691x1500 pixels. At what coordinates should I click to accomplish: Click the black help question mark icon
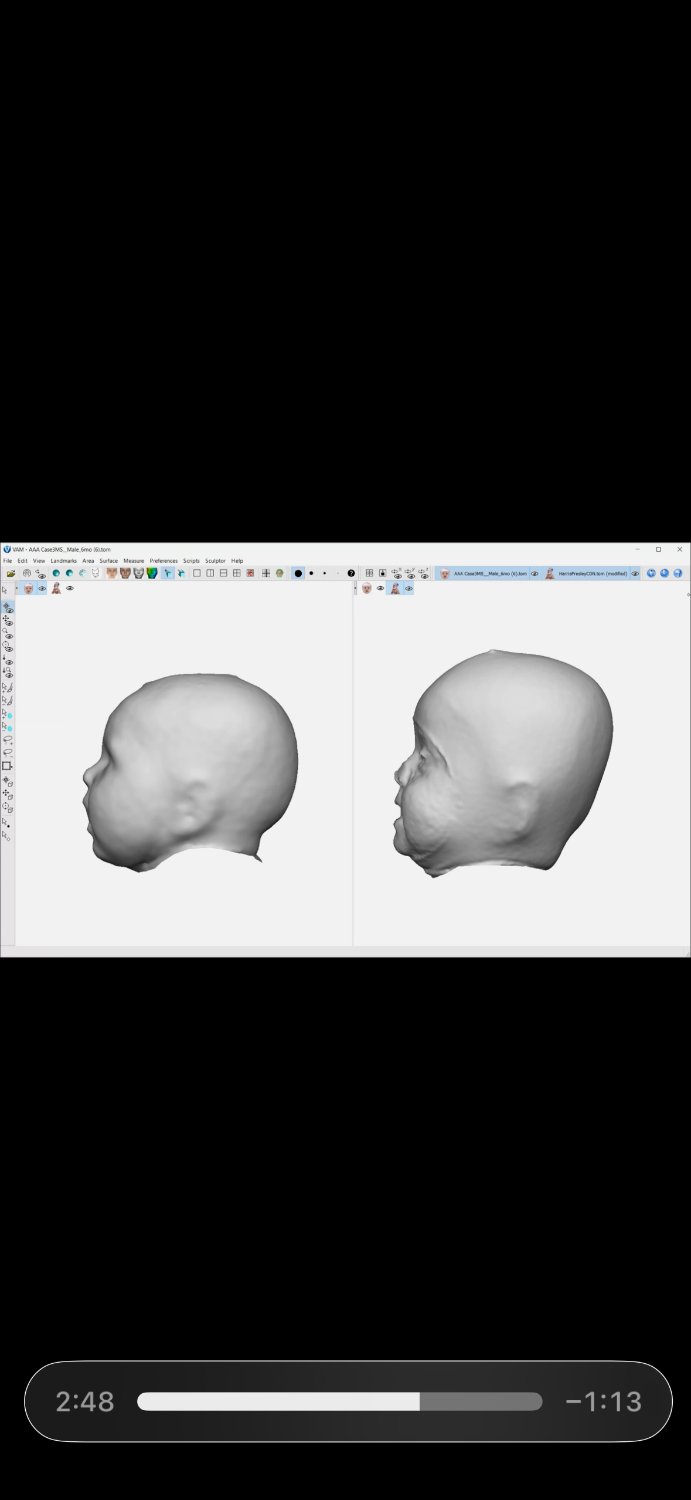[x=351, y=573]
